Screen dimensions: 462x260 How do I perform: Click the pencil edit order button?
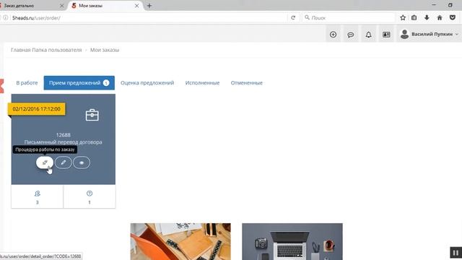[x=64, y=162]
